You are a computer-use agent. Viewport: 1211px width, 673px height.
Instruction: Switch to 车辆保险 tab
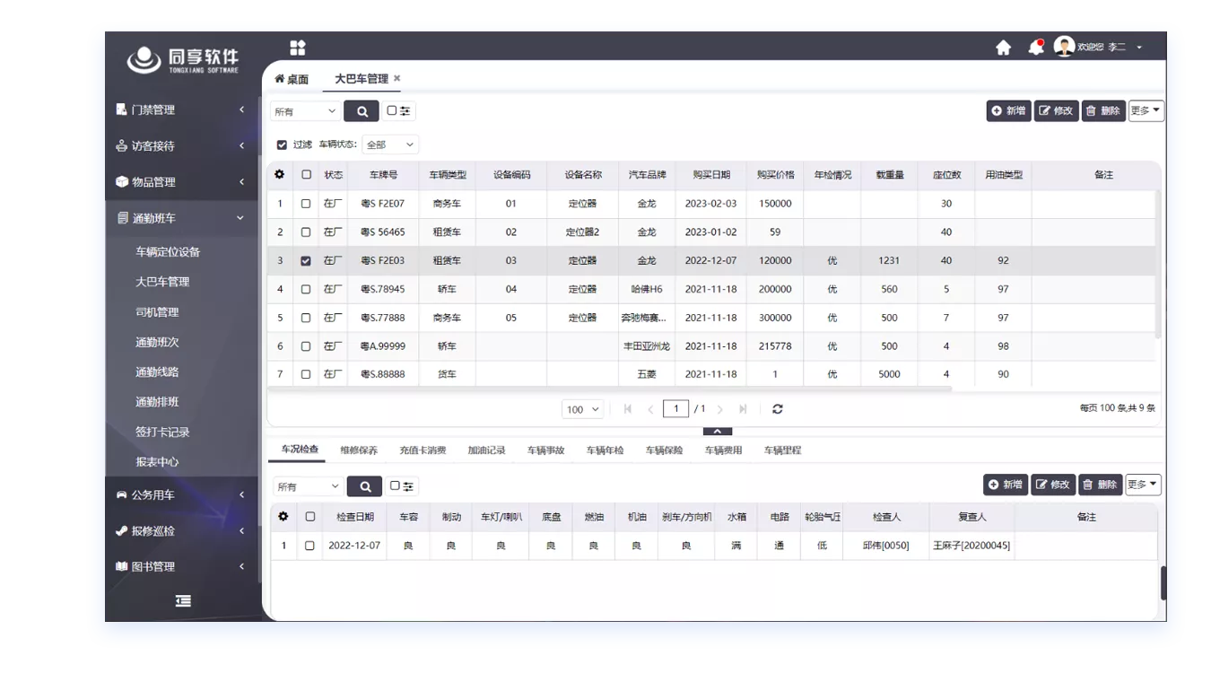[664, 450]
